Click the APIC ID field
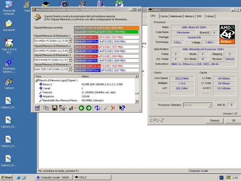Image resolution: width=241 pixels, height=181 pixels. click(x=231, y=105)
